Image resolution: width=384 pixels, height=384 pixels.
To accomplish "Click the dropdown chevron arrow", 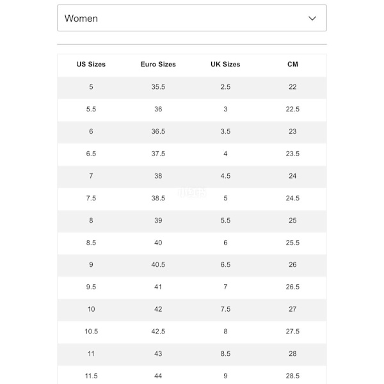I will click(x=312, y=18).
